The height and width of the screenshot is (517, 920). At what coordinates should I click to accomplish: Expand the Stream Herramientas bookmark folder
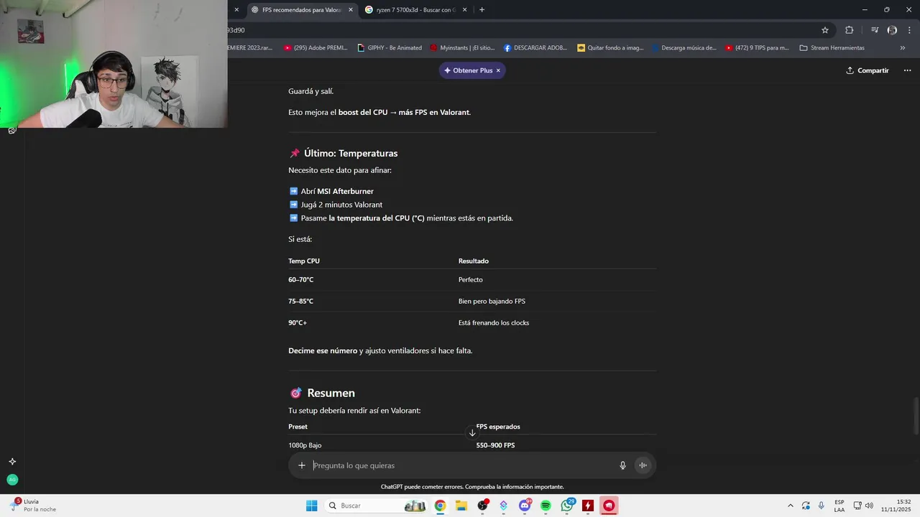click(832, 48)
